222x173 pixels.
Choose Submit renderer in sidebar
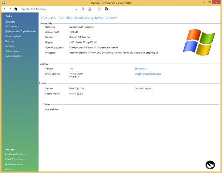[13, 56]
